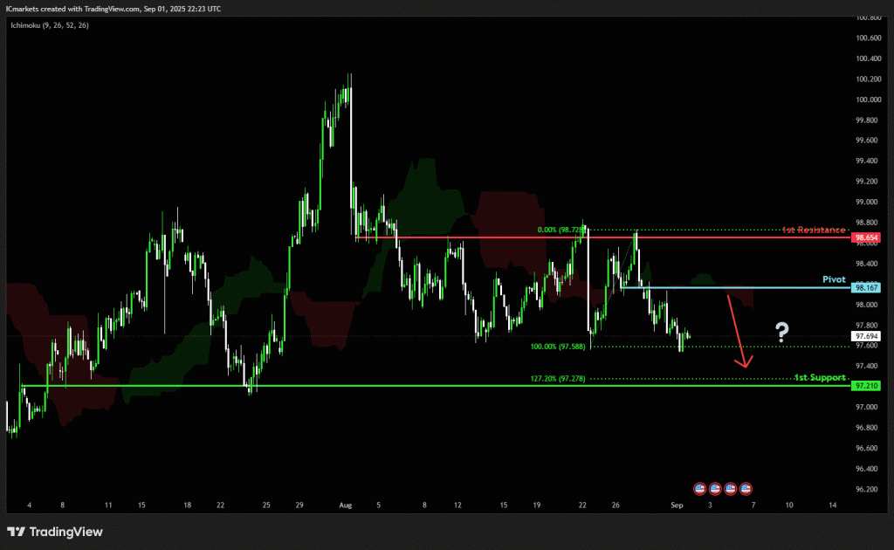Click the '11' date axis label
The width and height of the screenshot is (894, 550).
108,505
